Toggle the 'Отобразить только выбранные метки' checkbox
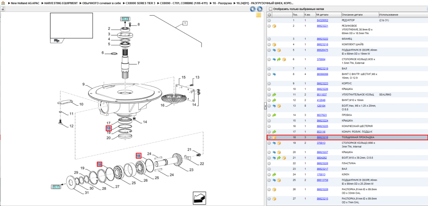Viewport: 428px width, 206px height. coord(270,9)
